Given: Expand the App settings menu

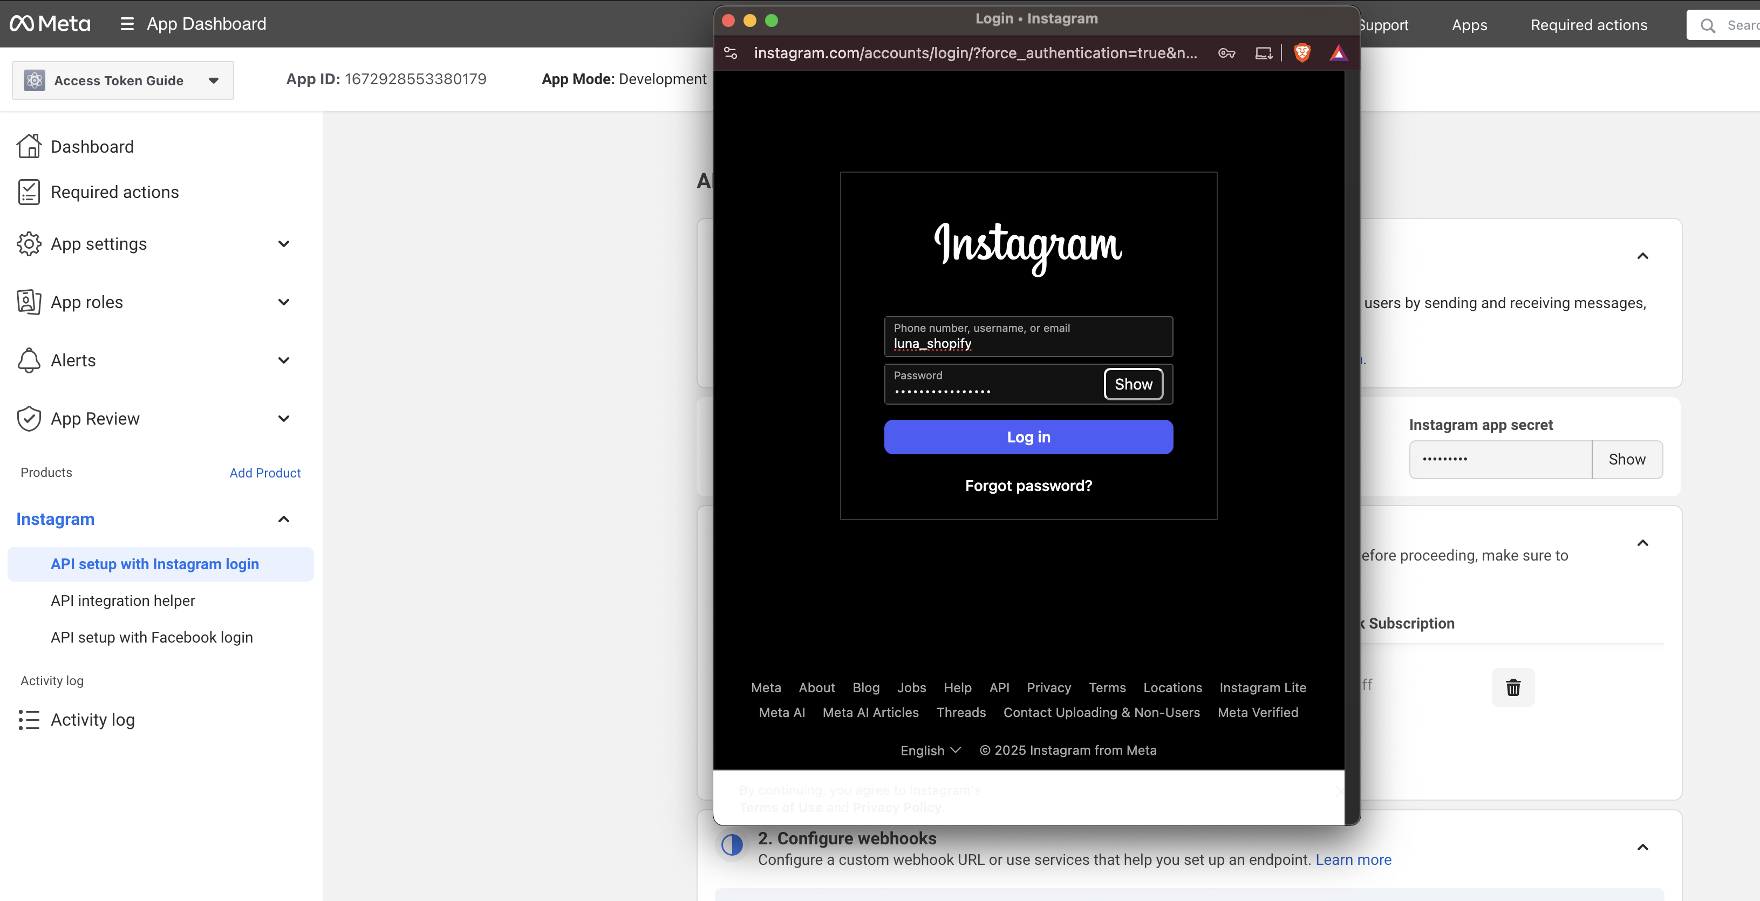Looking at the screenshot, I should coord(284,244).
